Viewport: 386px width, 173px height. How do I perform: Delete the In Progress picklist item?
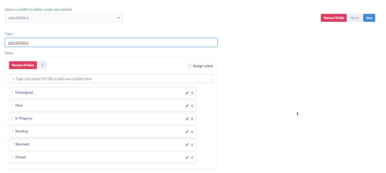(192, 119)
